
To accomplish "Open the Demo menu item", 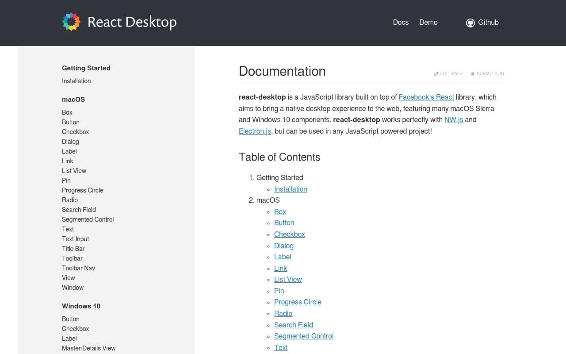I will point(428,22).
